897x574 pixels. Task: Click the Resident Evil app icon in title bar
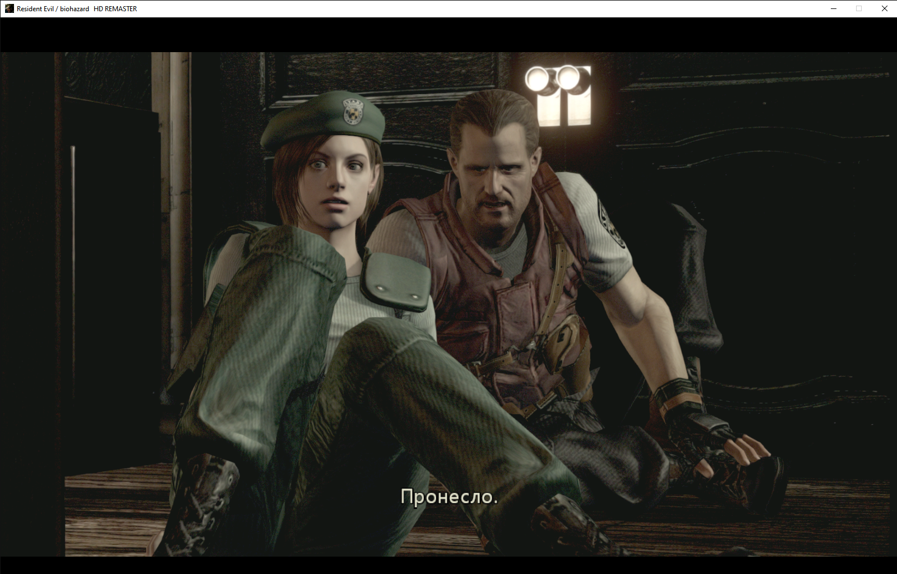tap(9, 8)
